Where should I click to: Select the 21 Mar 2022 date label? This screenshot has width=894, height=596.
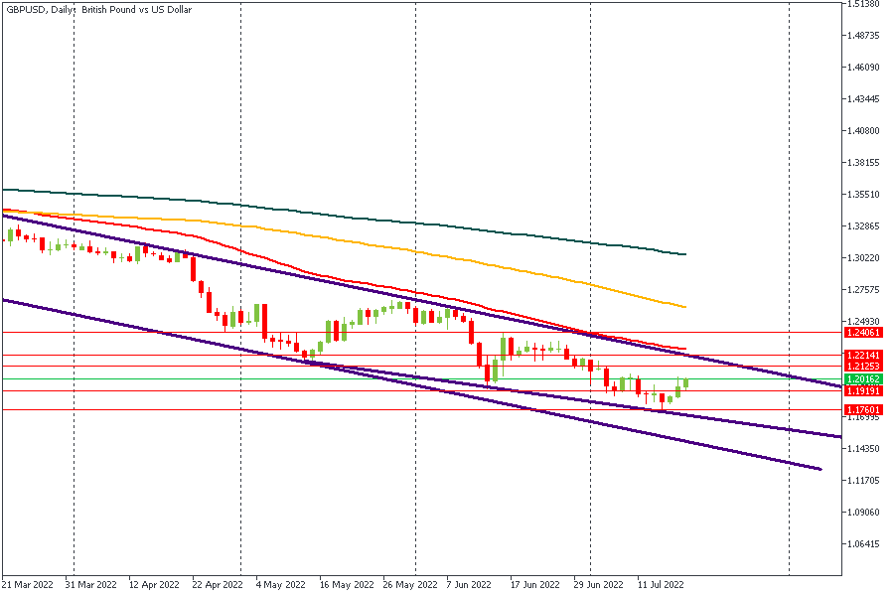coord(29,585)
